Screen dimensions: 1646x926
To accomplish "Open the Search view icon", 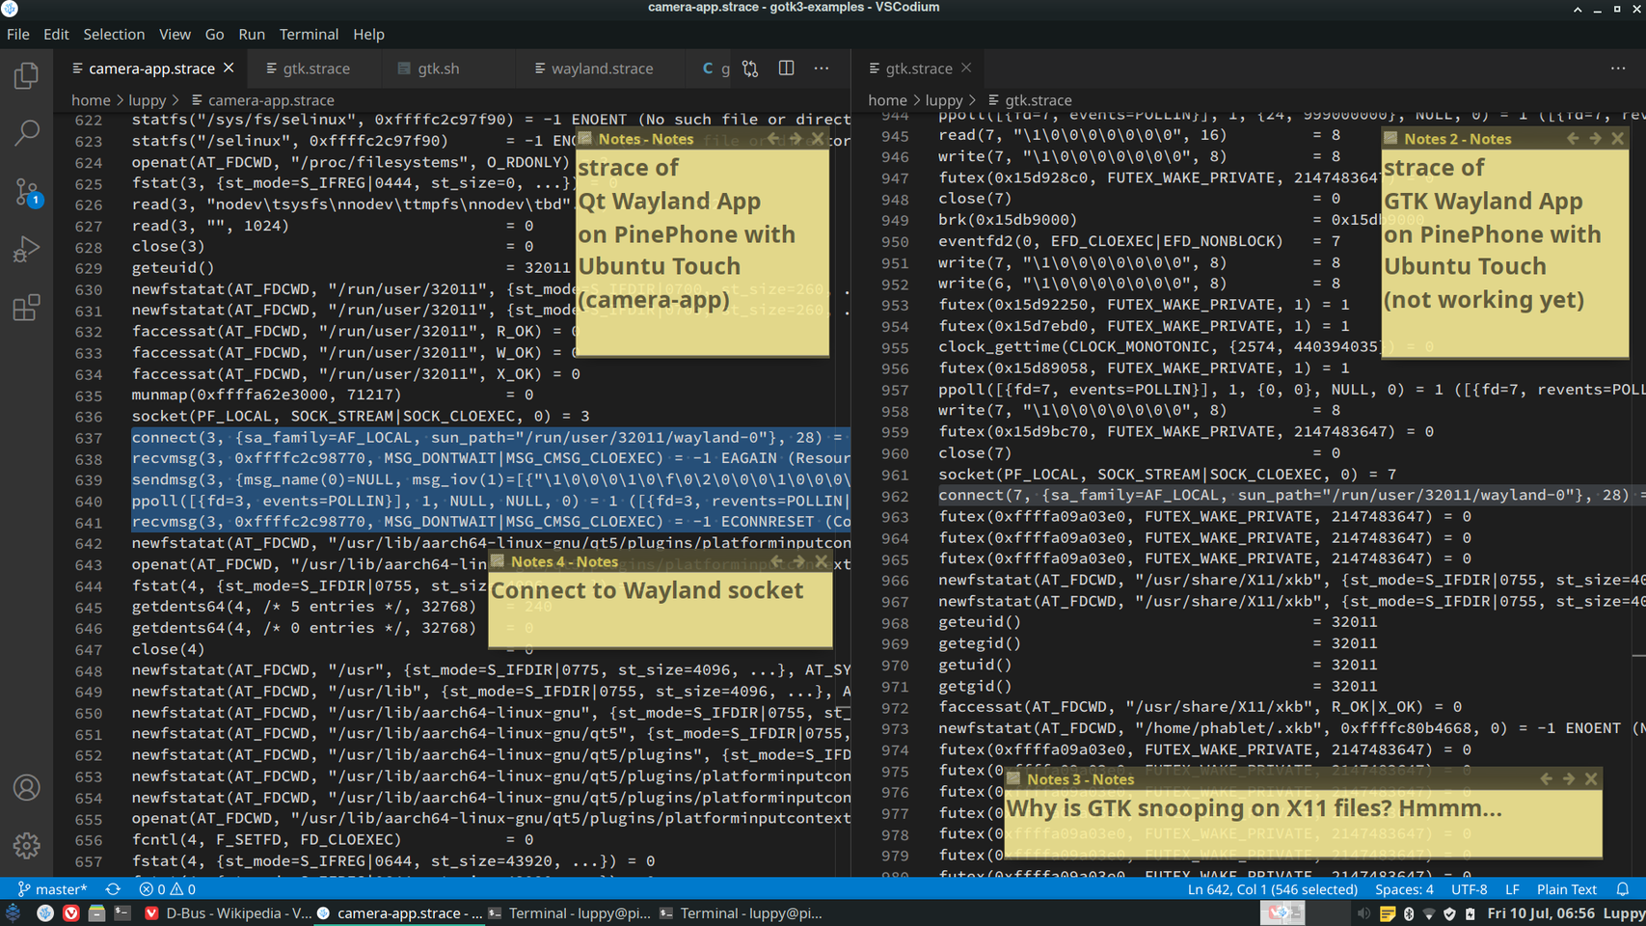I will point(26,133).
